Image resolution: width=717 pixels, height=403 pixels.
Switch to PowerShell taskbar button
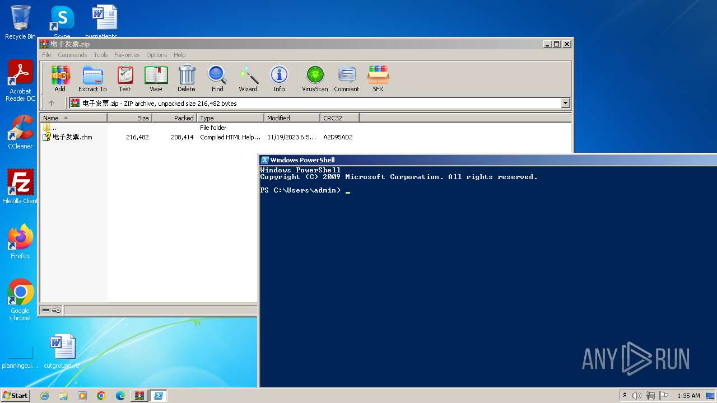pyautogui.click(x=159, y=396)
